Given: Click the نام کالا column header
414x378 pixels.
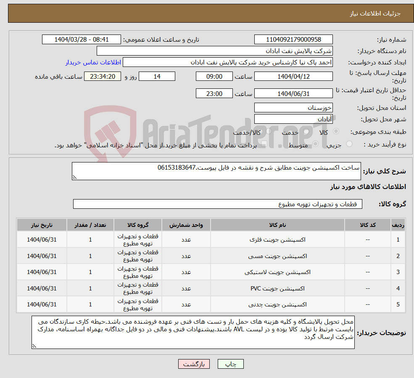Looking at the screenshot, I should pyautogui.click(x=277, y=225).
